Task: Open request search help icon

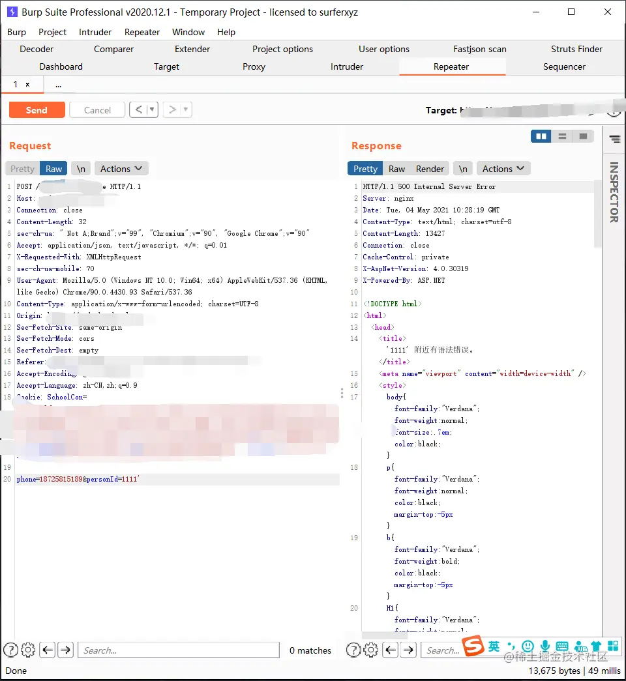Action: [x=10, y=650]
